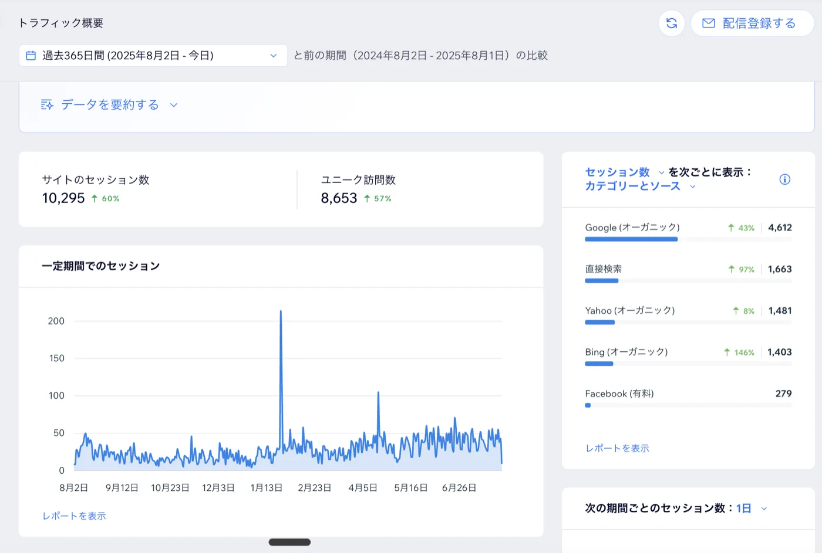The height and width of the screenshot is (553, 822).
Task: Click the 279 Facebook session count
Action: click(783, 393)
